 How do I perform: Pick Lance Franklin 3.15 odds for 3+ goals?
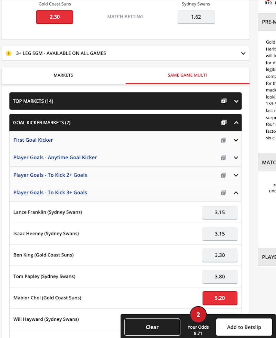(220, 213)
